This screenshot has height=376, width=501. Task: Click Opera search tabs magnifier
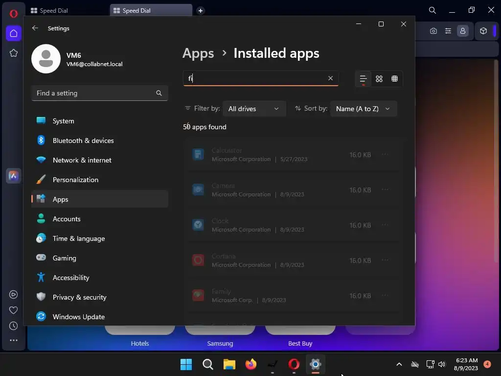click(433, 10)
